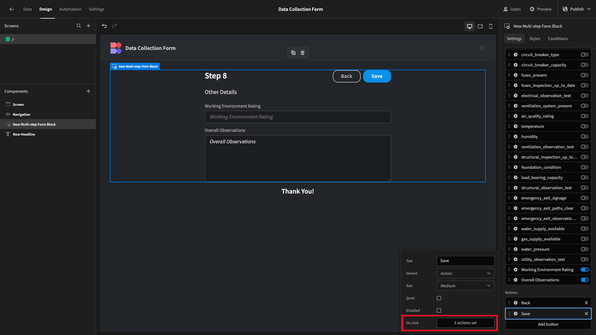Switch to the Styles tab
This screenshot has height=335, width=596.
click(x=535, y=38)
